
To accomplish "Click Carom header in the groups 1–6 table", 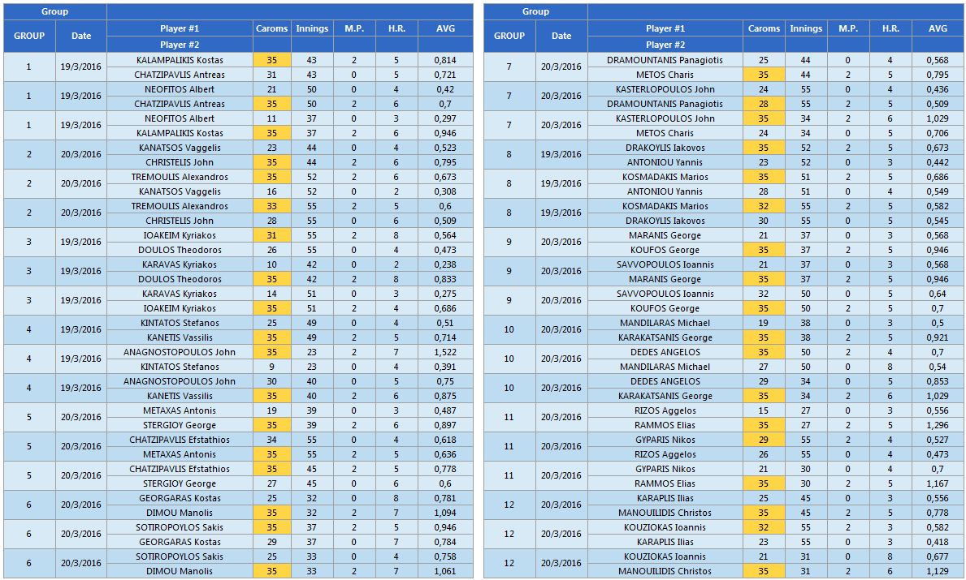I will point(271,28).
